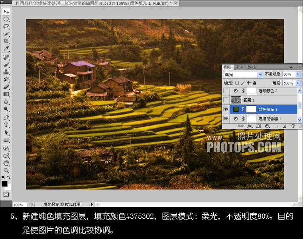Image resolution: width=303 pixels, height=239 pixels.
Task: Select the Crop tool
Action: click(6, 41)
